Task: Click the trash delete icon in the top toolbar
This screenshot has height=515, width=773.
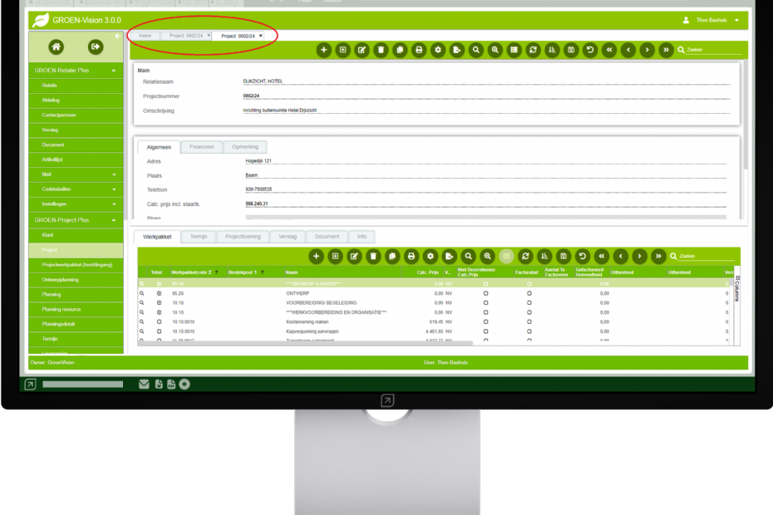Action: coord(381,50)
